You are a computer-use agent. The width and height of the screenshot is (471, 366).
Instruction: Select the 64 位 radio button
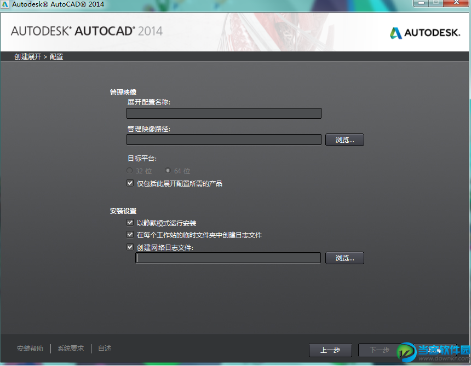point(168,171)
